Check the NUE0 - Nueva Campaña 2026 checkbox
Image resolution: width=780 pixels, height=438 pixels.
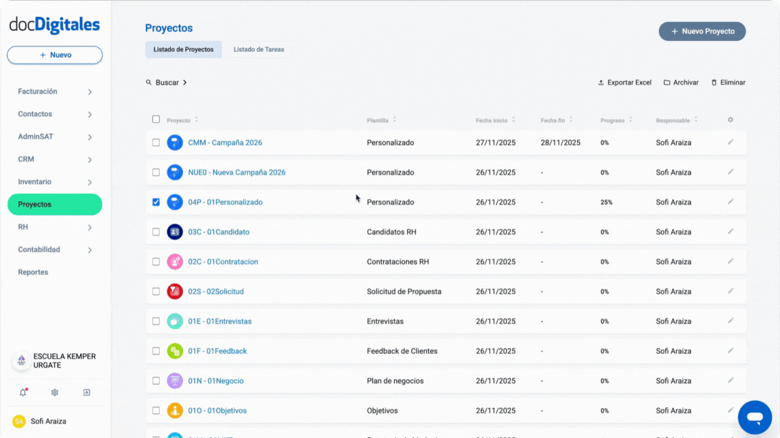(x=156, y=172)
